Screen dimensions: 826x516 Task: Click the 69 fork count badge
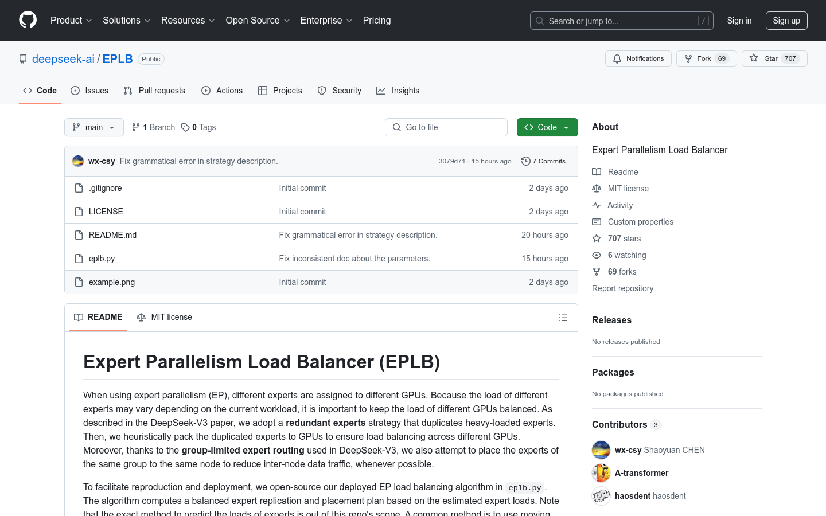pyautogui.click(x=722, y=58)
